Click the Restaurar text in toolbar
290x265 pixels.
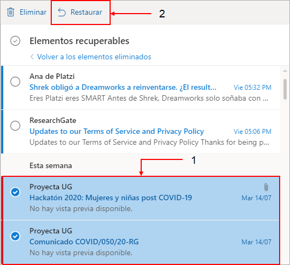[x=86, y=12]
